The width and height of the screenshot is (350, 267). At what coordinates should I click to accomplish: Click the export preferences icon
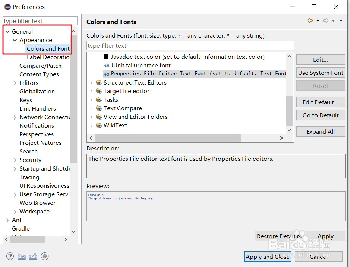[x=33, y=256]
